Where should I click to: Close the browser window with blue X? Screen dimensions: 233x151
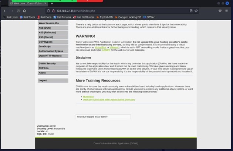pyautogui.click(x=227, y=3)
